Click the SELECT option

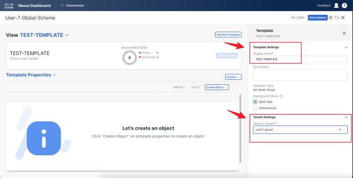pyautogui.click(x=196, y=87)
